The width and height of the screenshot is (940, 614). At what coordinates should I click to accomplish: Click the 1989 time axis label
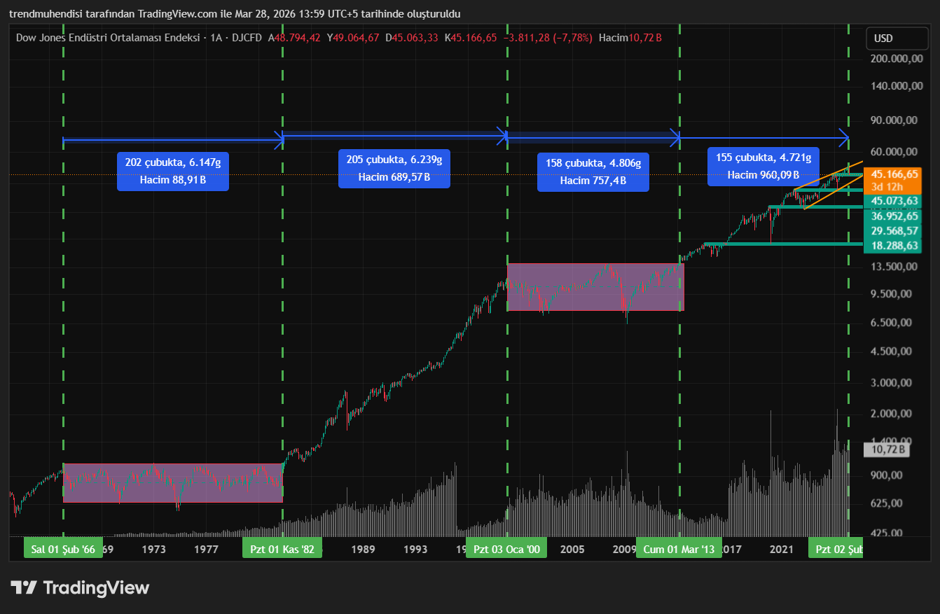364,550
